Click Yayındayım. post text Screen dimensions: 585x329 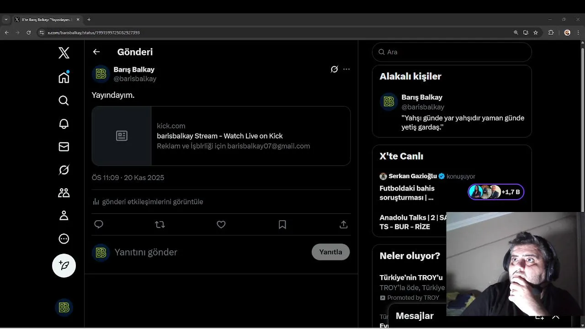[x=113, y=95]
